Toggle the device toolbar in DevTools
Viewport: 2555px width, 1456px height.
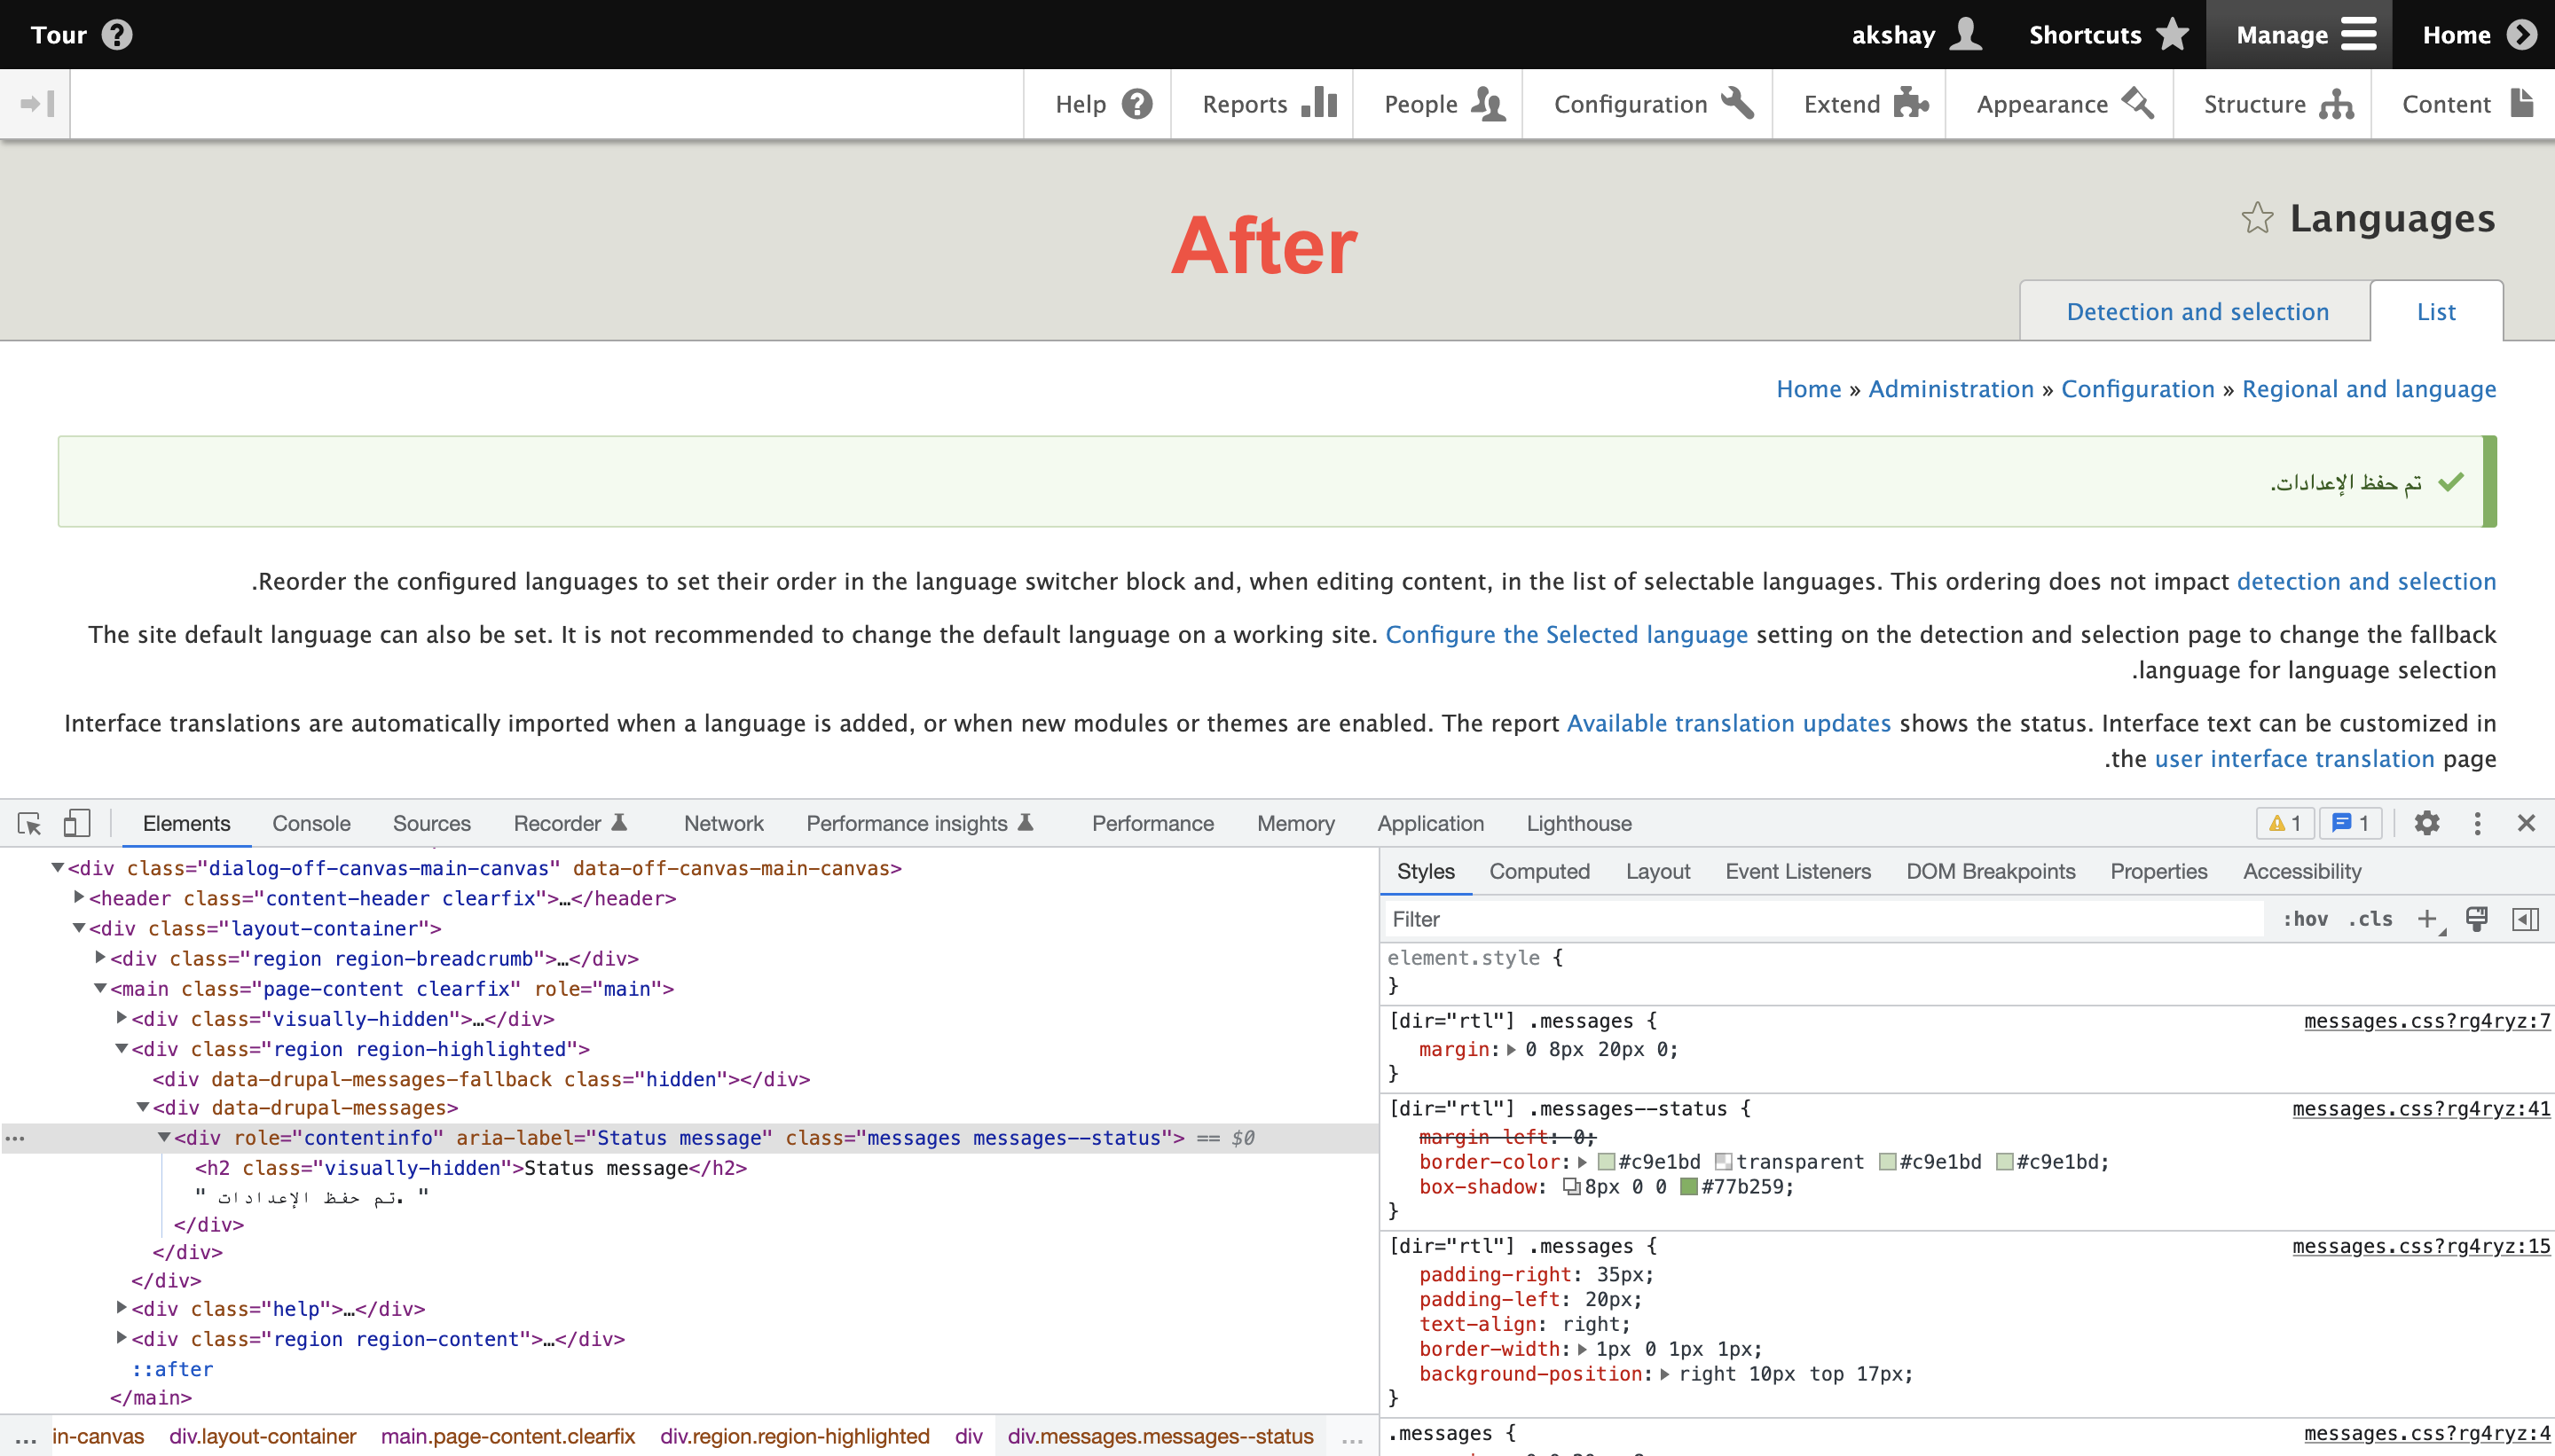click(x=77, y=823)
